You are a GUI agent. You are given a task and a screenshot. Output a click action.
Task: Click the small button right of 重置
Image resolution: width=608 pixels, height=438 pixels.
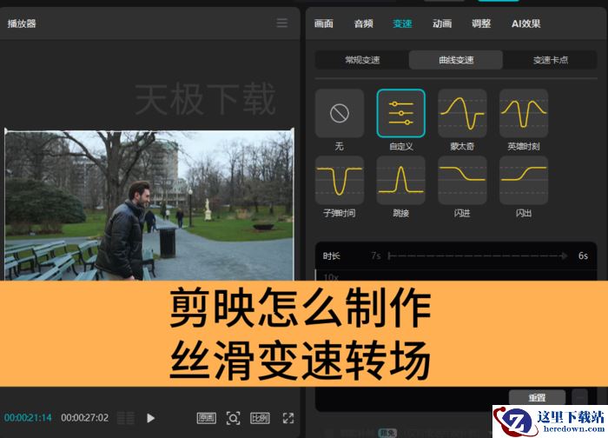point(579,398)
